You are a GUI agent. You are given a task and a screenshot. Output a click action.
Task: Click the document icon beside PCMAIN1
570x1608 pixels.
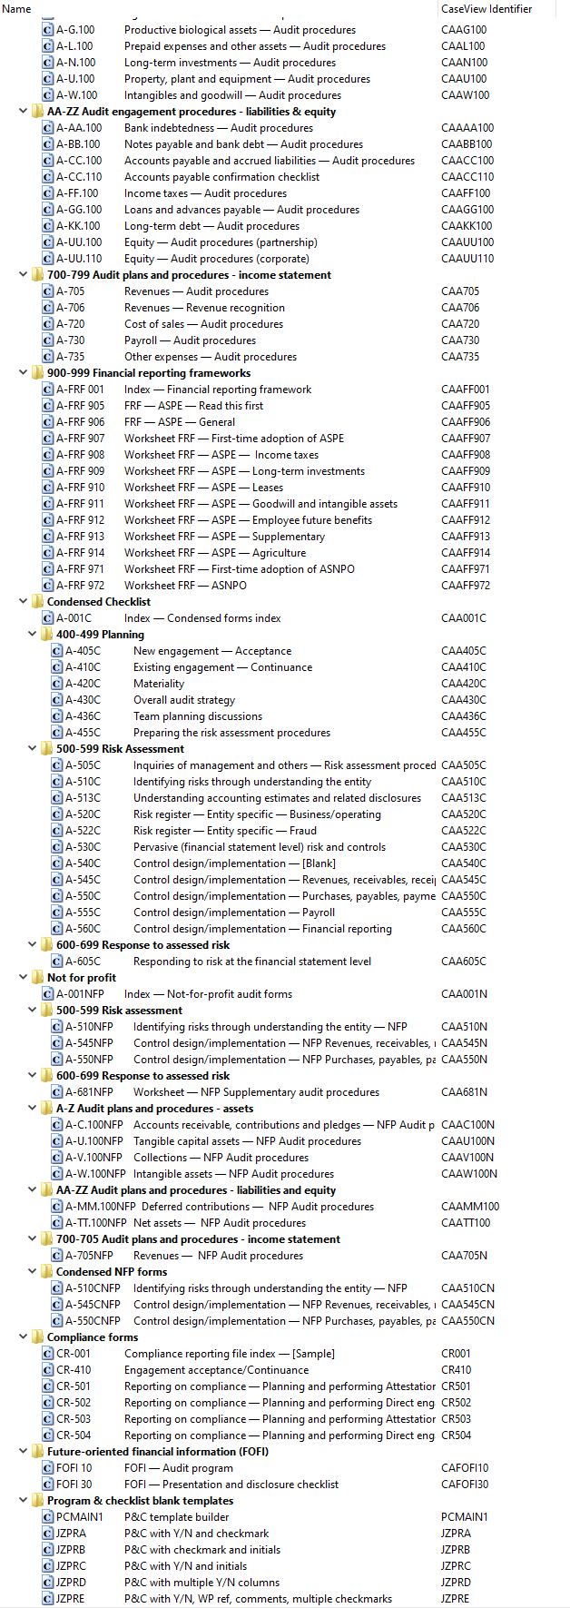tap(47, 1517)
